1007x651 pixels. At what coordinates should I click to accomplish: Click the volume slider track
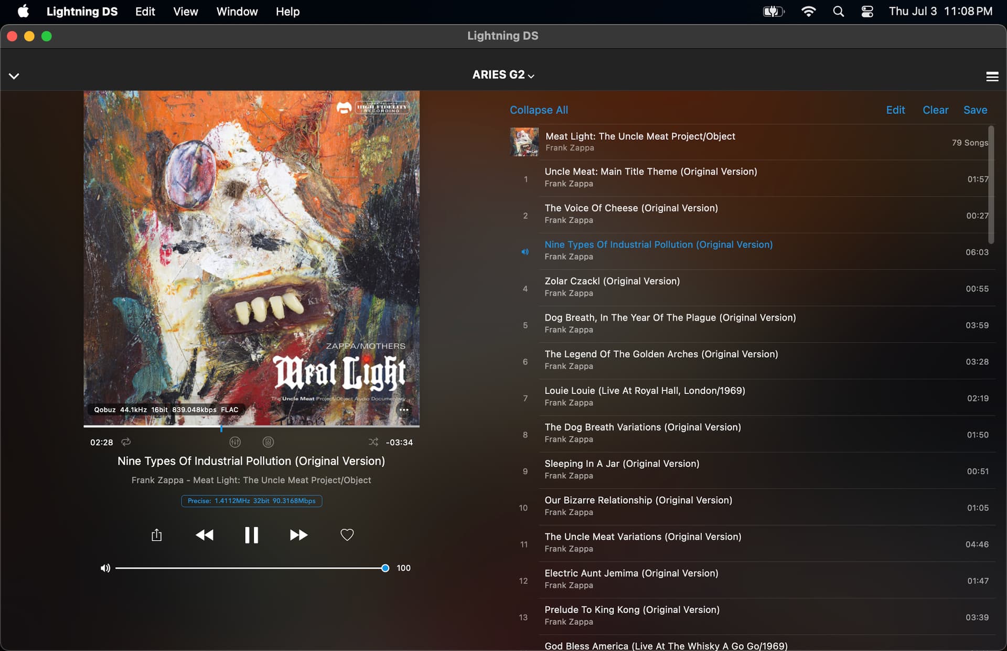[251, 568]
